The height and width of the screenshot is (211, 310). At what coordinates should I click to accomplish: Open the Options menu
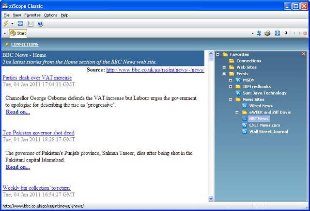click(50, 15)
